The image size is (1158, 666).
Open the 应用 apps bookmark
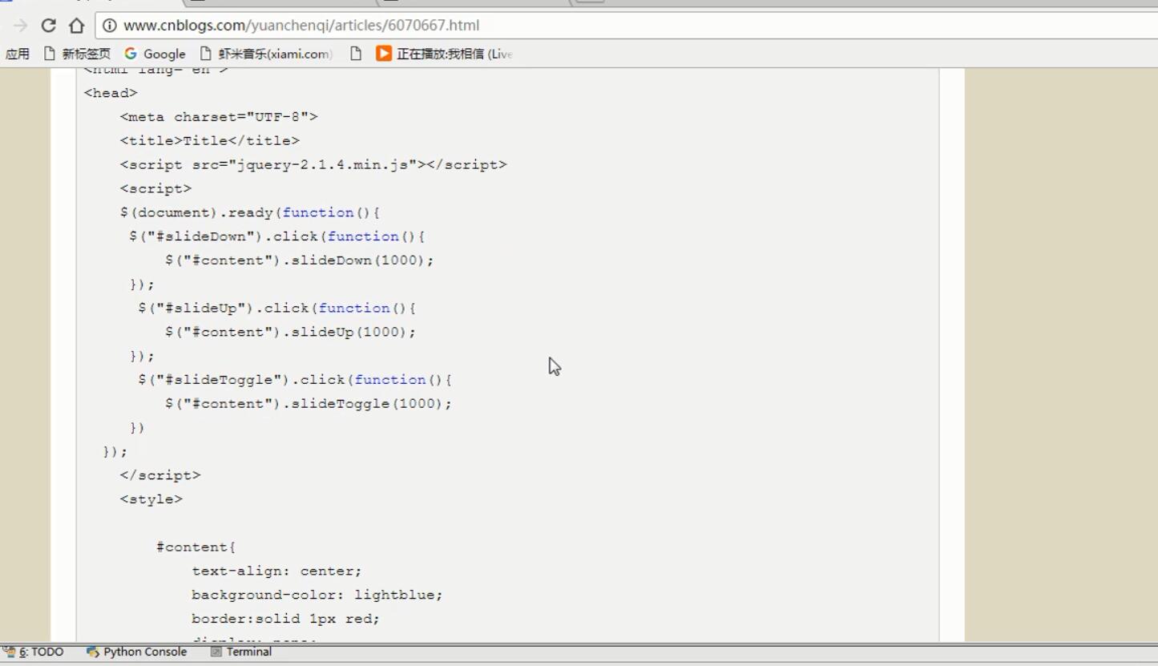[18, 54]
